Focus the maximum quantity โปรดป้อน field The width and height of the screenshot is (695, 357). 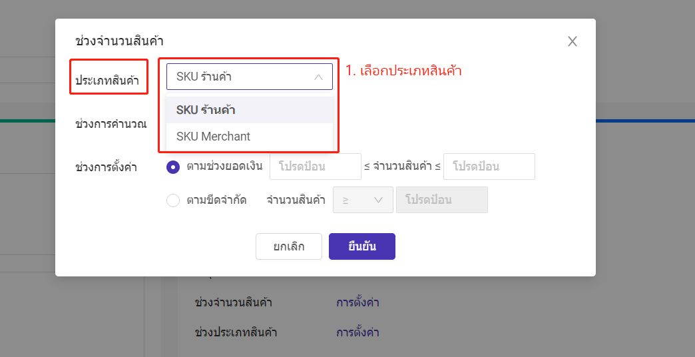(x=489, y=167)
